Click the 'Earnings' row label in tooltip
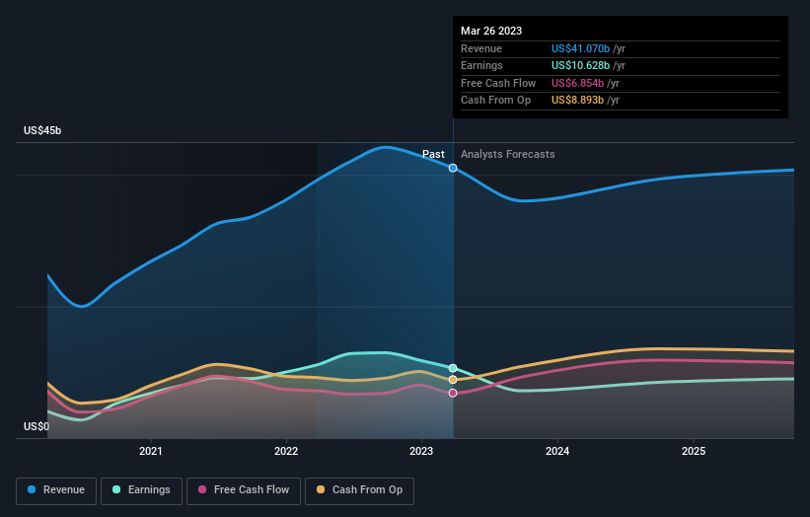Image resolution: width=810 pixels, height=517 pixels. tap(481, 65)
